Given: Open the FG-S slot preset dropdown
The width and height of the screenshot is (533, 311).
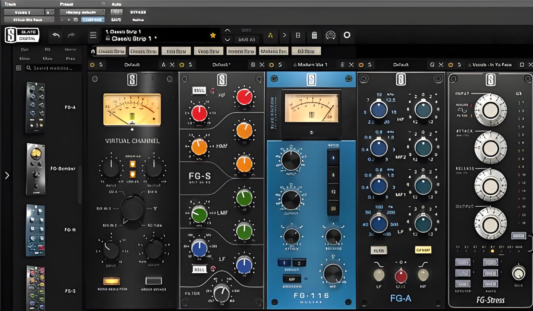Looking at the screenshot, I should click(221, 65).
